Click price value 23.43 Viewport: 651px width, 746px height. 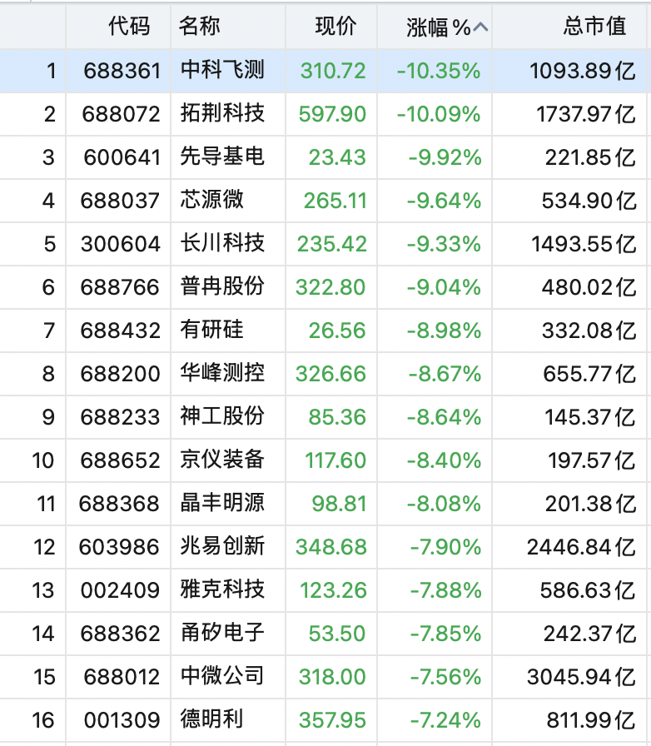pos(337,158)
